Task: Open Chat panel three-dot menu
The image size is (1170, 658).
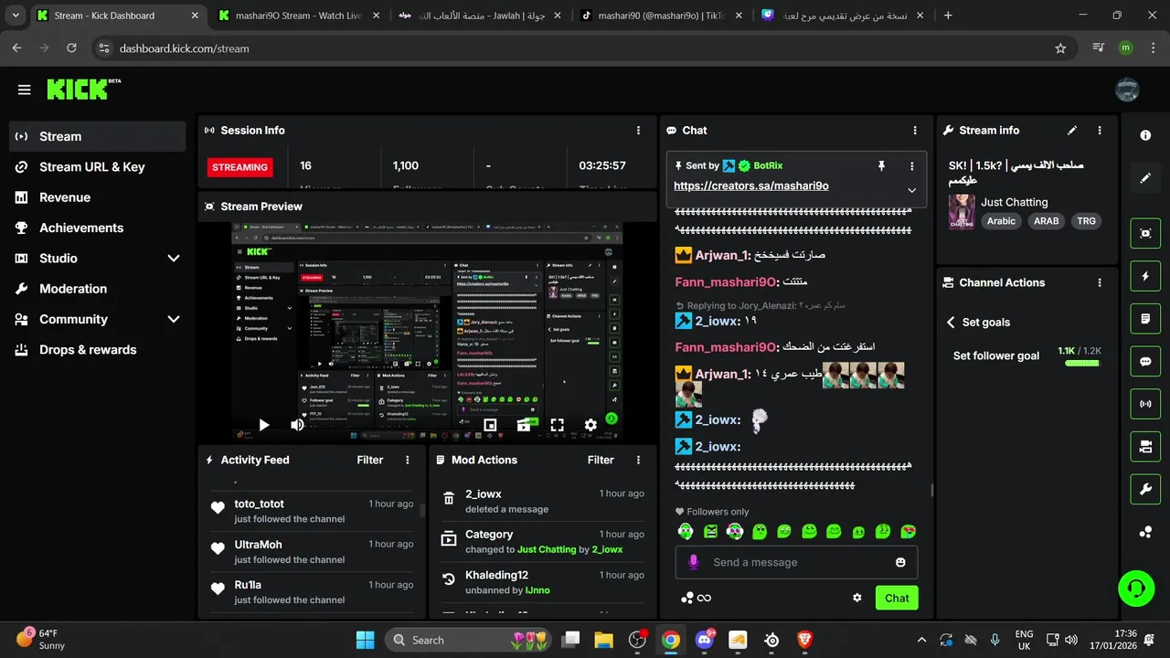Action: tap(915, 131)
